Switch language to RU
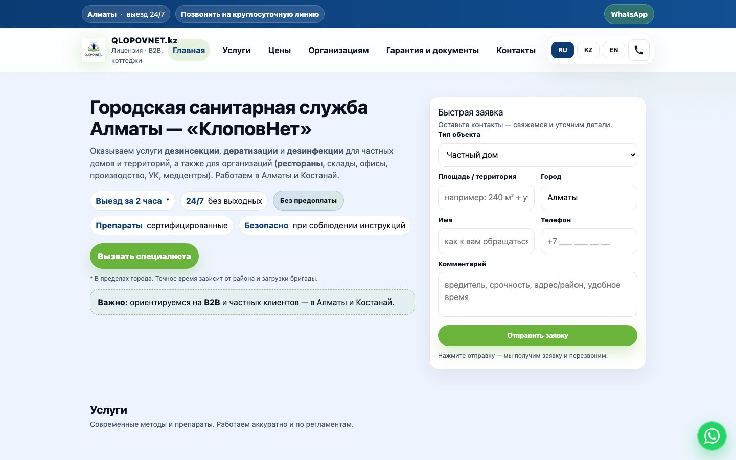Viewport: 736px width, 460px height. (563, 50)
